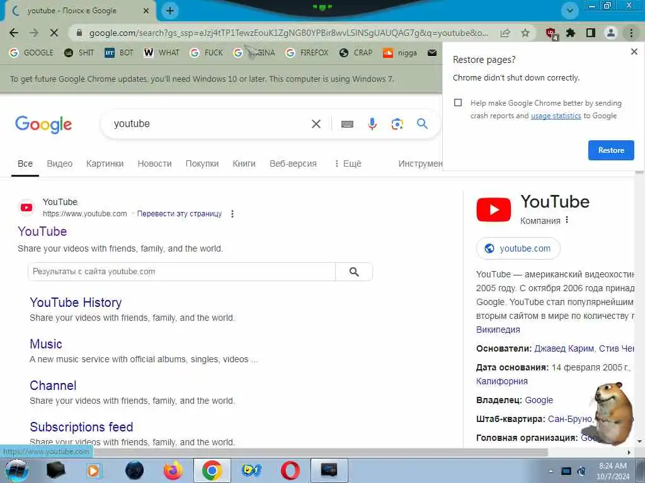The image size is (645, 483).
Task: Switch to the Видео tab
Action: (60, 164)
